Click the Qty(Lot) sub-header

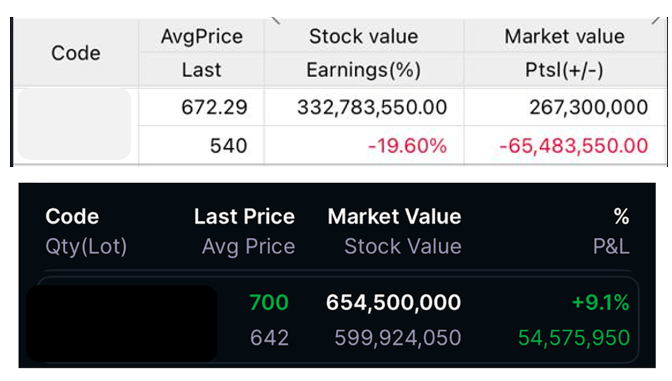[x=86, y=246]
